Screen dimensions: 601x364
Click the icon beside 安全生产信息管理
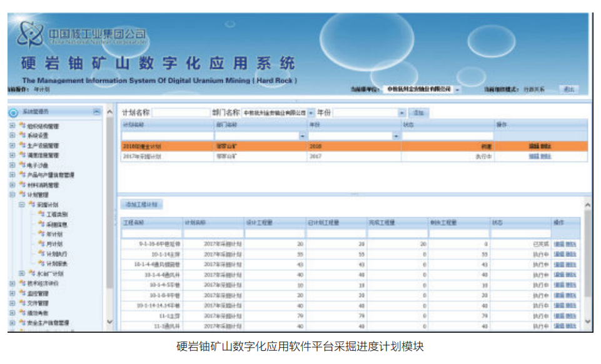pos(23,323)
